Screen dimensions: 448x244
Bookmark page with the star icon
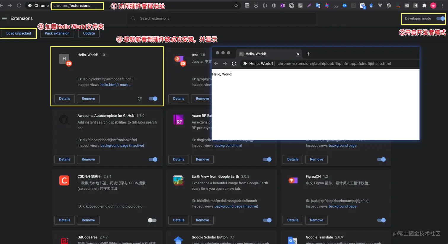236,6
